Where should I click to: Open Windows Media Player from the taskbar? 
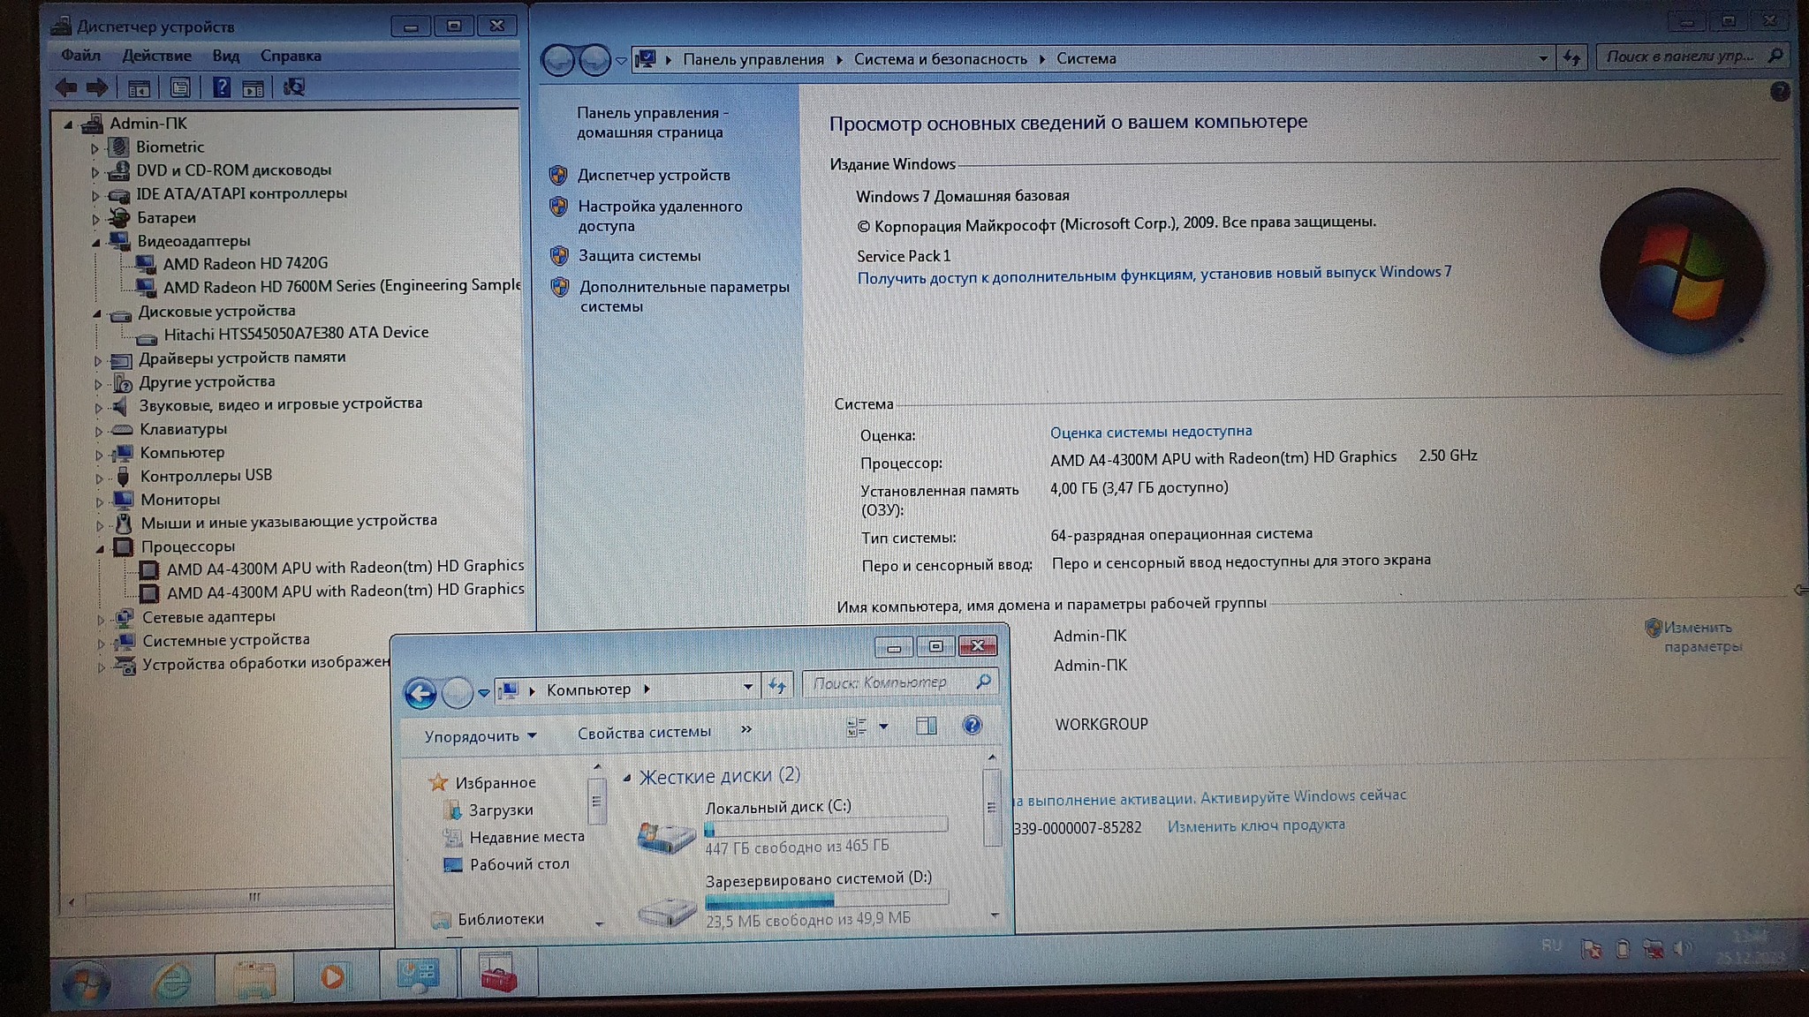[x=333, y=977]
